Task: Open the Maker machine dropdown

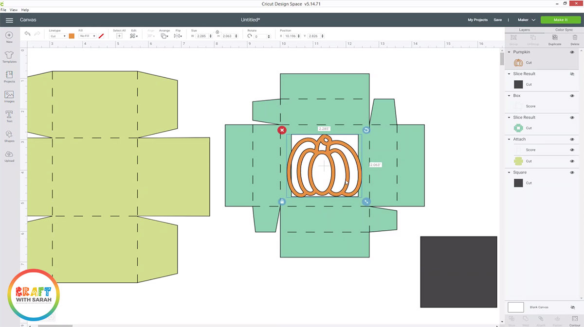Action: [526, 20]
